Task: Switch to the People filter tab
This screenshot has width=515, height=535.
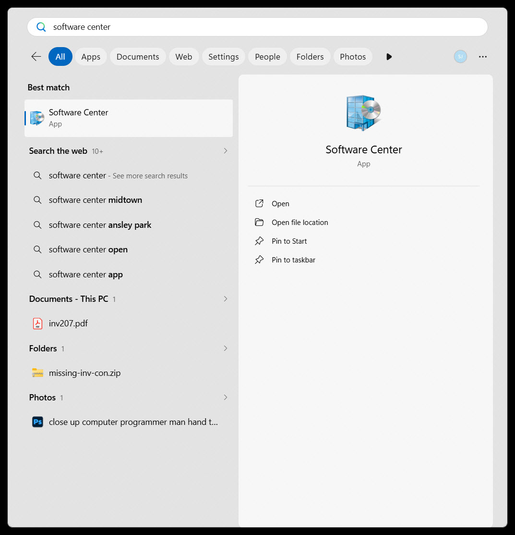Action: pyautogui.click(x=267, y=57)
